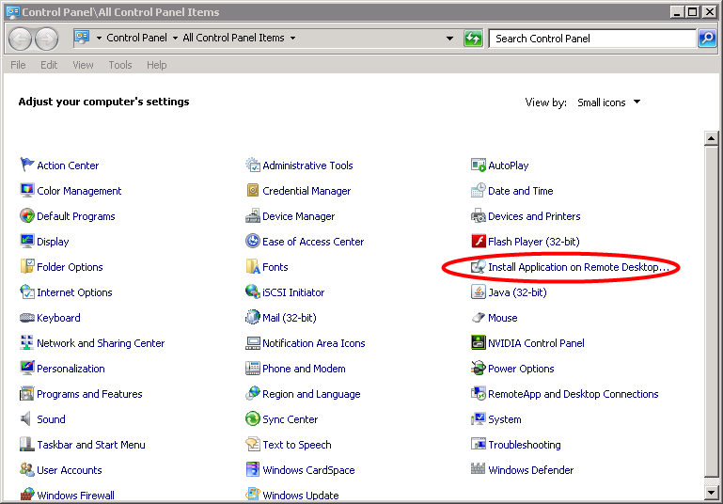Click the red Flash Player icon
This screenshot has width=723, height=504.
pos(479,241)
